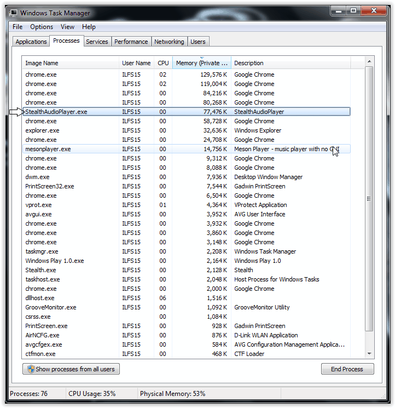Screen dimensions: 395x408
Task: Click the 129,576 K memory value
Action: [x=213, y=74]
